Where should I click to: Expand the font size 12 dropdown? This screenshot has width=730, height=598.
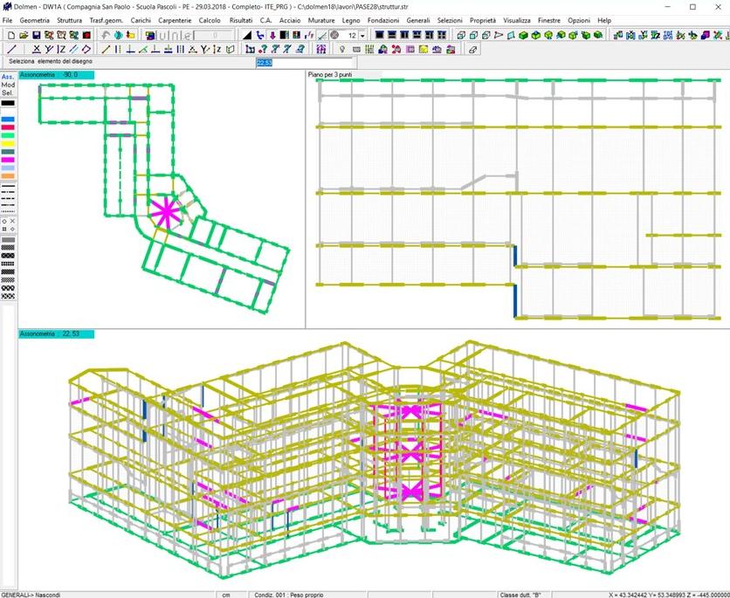(x=363, y=35)
